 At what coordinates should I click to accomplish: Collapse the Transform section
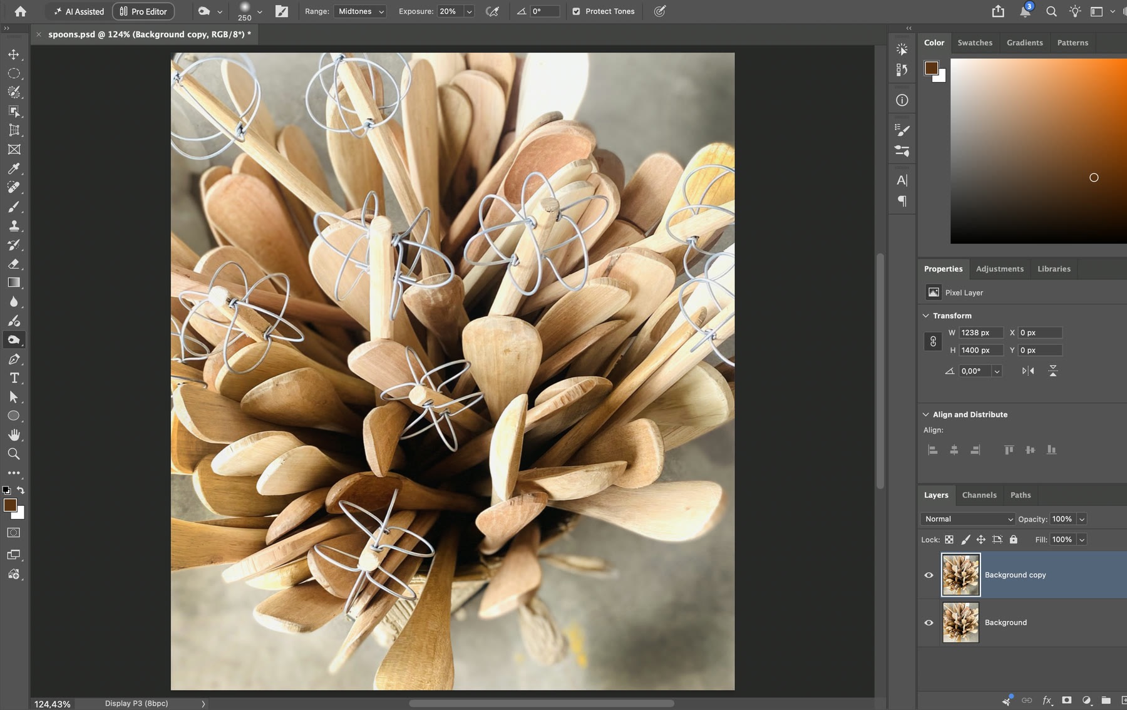click(x=926, y=316)
